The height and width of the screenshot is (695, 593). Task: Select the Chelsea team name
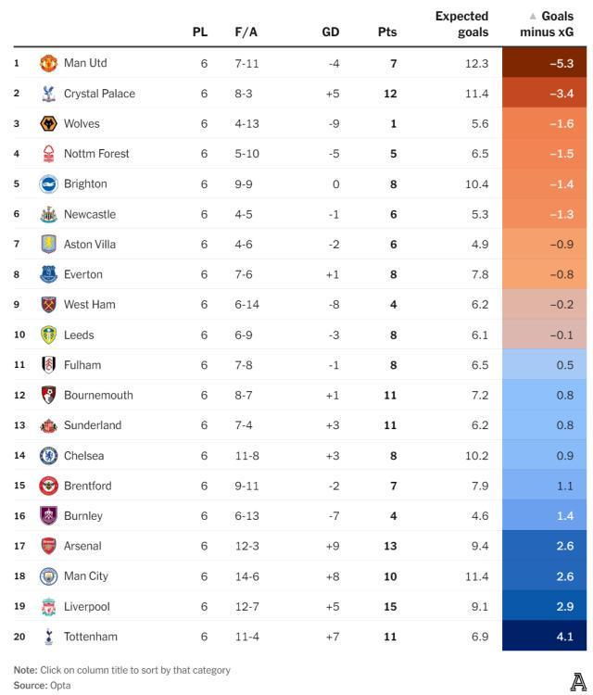83,455
